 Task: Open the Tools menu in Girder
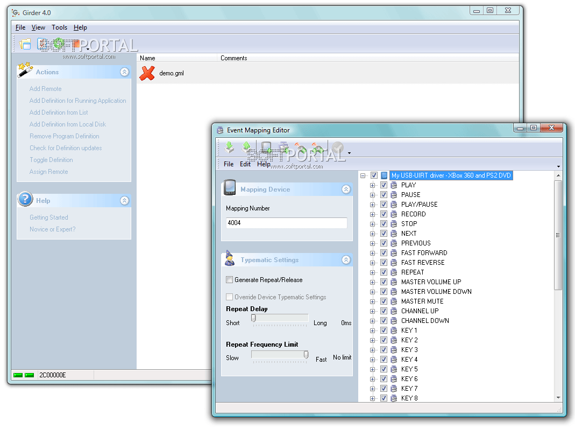click(x=59, y=27)
